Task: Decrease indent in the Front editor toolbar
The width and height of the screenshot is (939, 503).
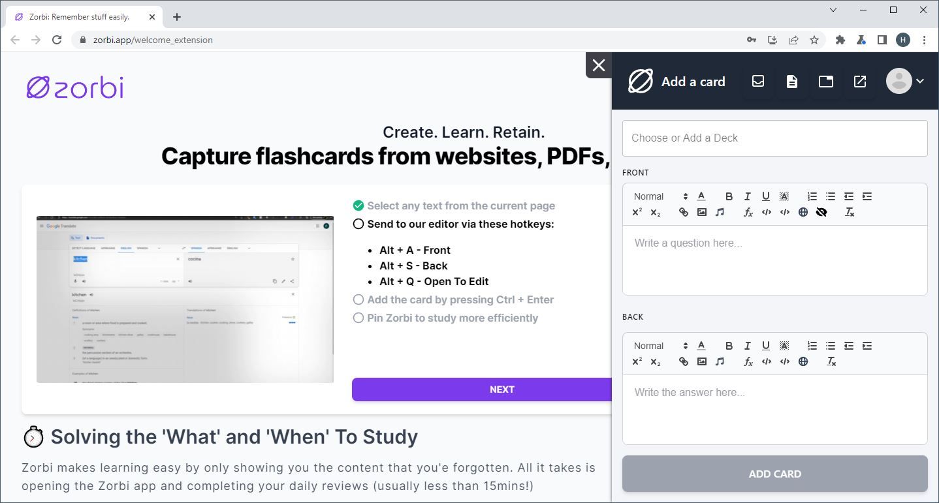Action: tap(849, 196)
